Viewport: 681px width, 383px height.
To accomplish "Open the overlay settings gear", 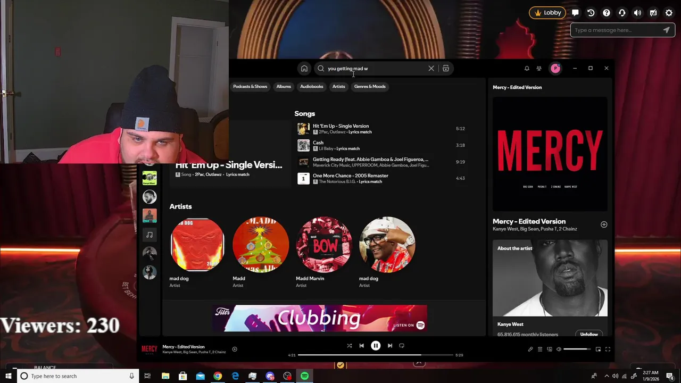I will pos(669,13).
